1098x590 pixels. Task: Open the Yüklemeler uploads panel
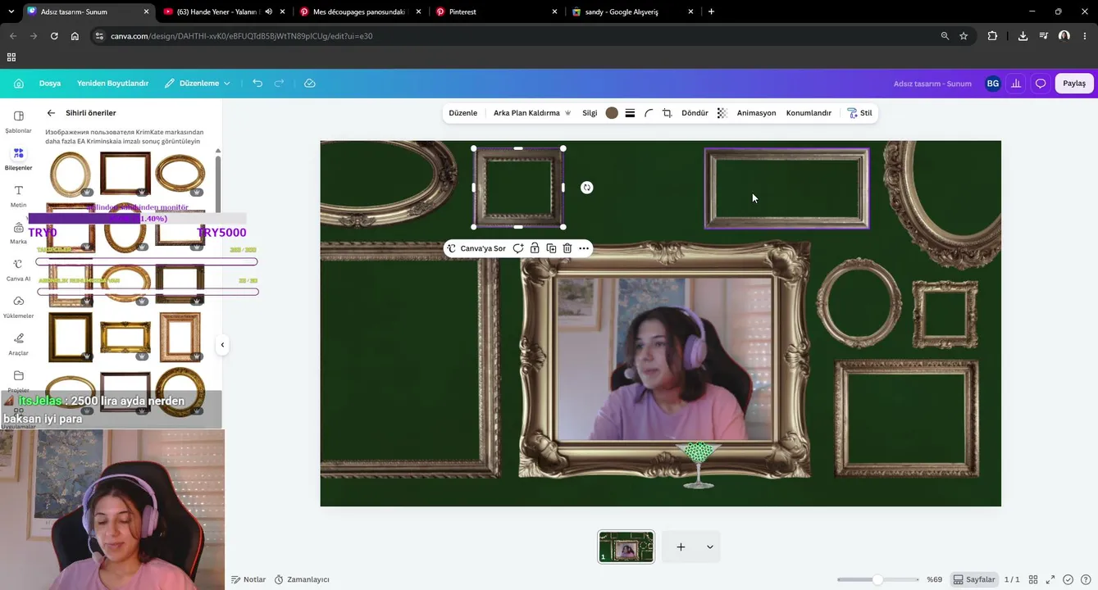tap(18, 306)
